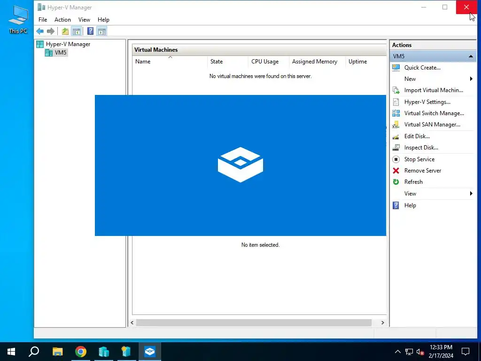Click Remove Server action

click(x=422, y=171)
